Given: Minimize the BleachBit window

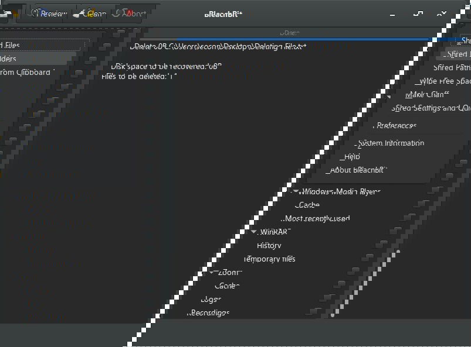Looking at the screenshot, I should click(392, 14).
